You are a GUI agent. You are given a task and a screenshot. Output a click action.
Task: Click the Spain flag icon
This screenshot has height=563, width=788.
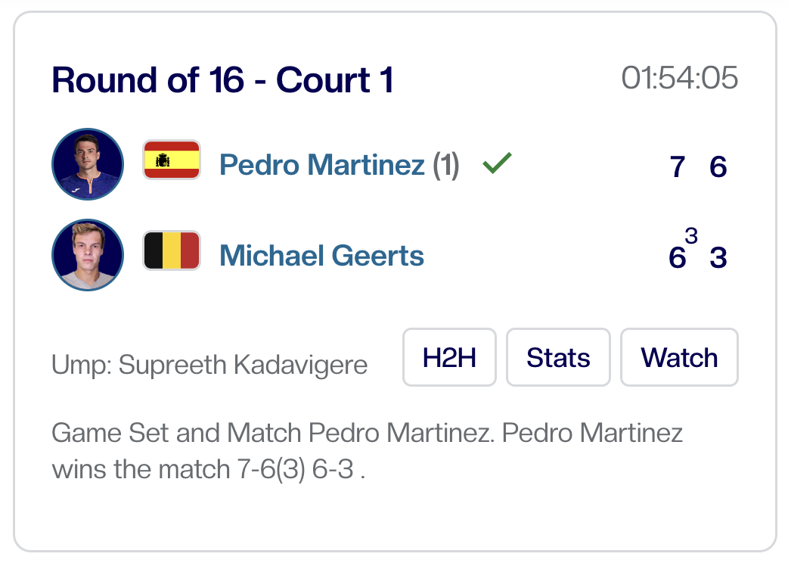coord(172,160)
